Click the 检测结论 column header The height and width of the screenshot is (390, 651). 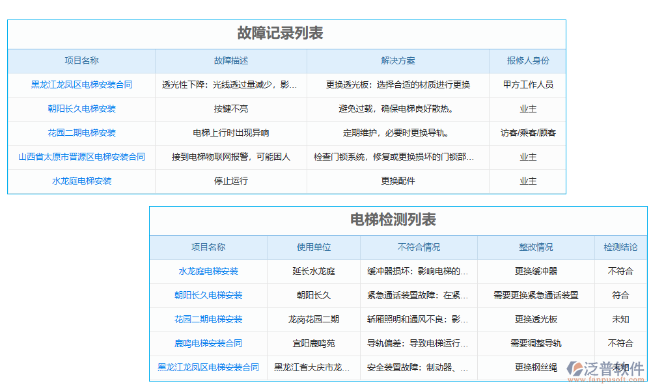pyautogui.click(x=619, y=248)
